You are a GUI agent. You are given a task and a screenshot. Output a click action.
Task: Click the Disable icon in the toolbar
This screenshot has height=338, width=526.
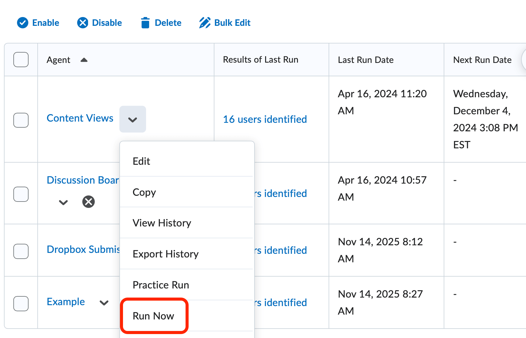coord(82,22)
